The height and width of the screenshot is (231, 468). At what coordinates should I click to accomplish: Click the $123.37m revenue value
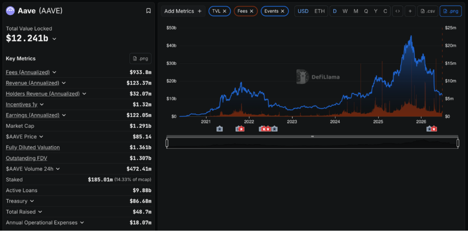point(139,83)
